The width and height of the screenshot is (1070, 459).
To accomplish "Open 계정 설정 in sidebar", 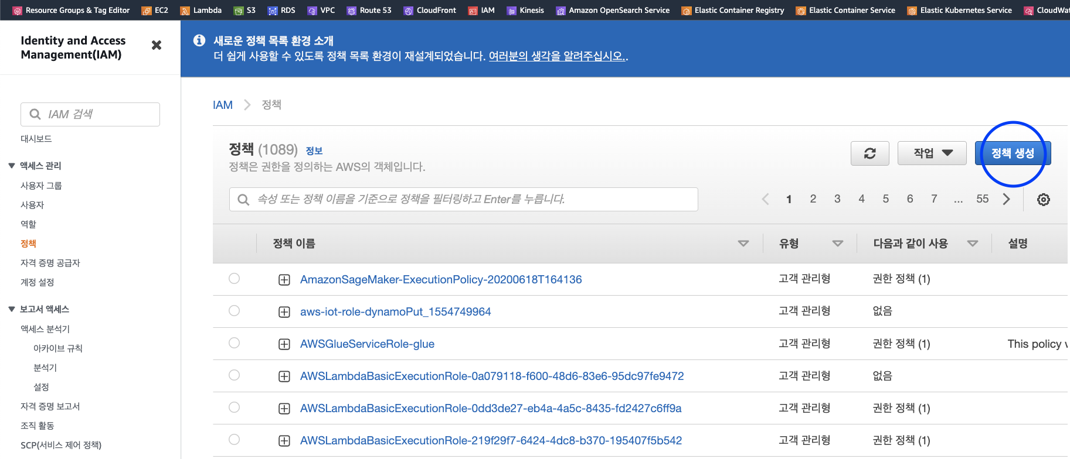I will 38,282.
